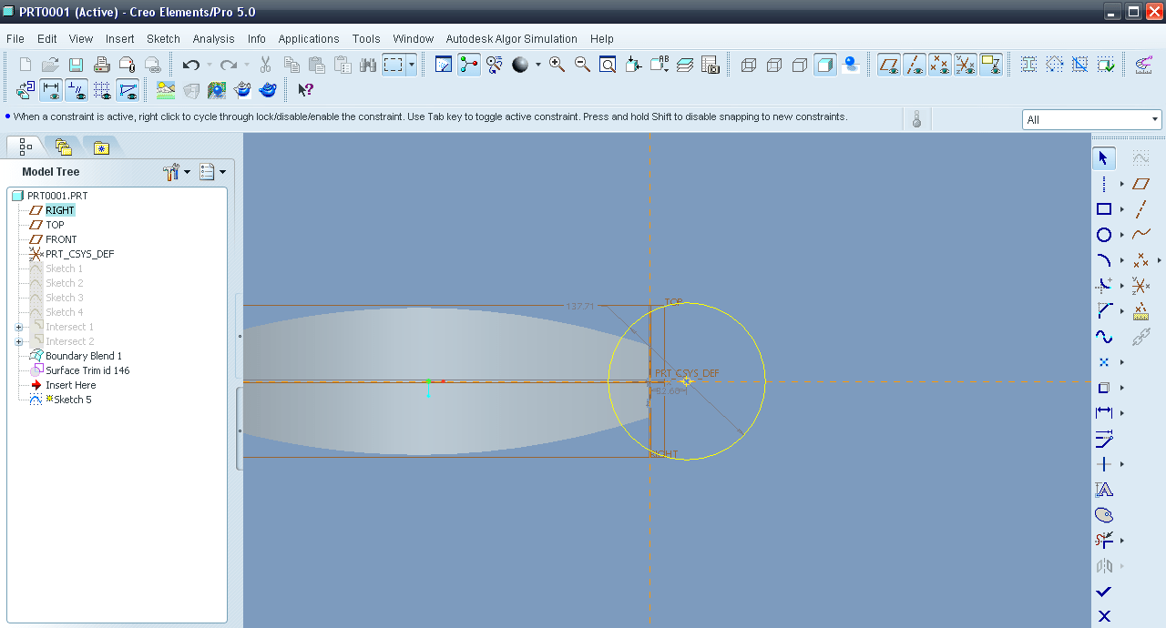Toggle datum axes display
The width and height of the screenshot is (1166, 628).
[915, 65]
